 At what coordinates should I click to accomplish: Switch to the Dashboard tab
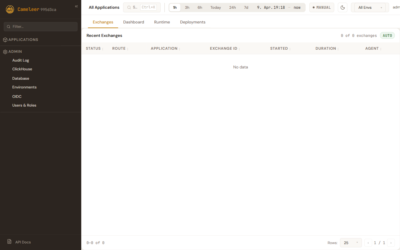133,22
